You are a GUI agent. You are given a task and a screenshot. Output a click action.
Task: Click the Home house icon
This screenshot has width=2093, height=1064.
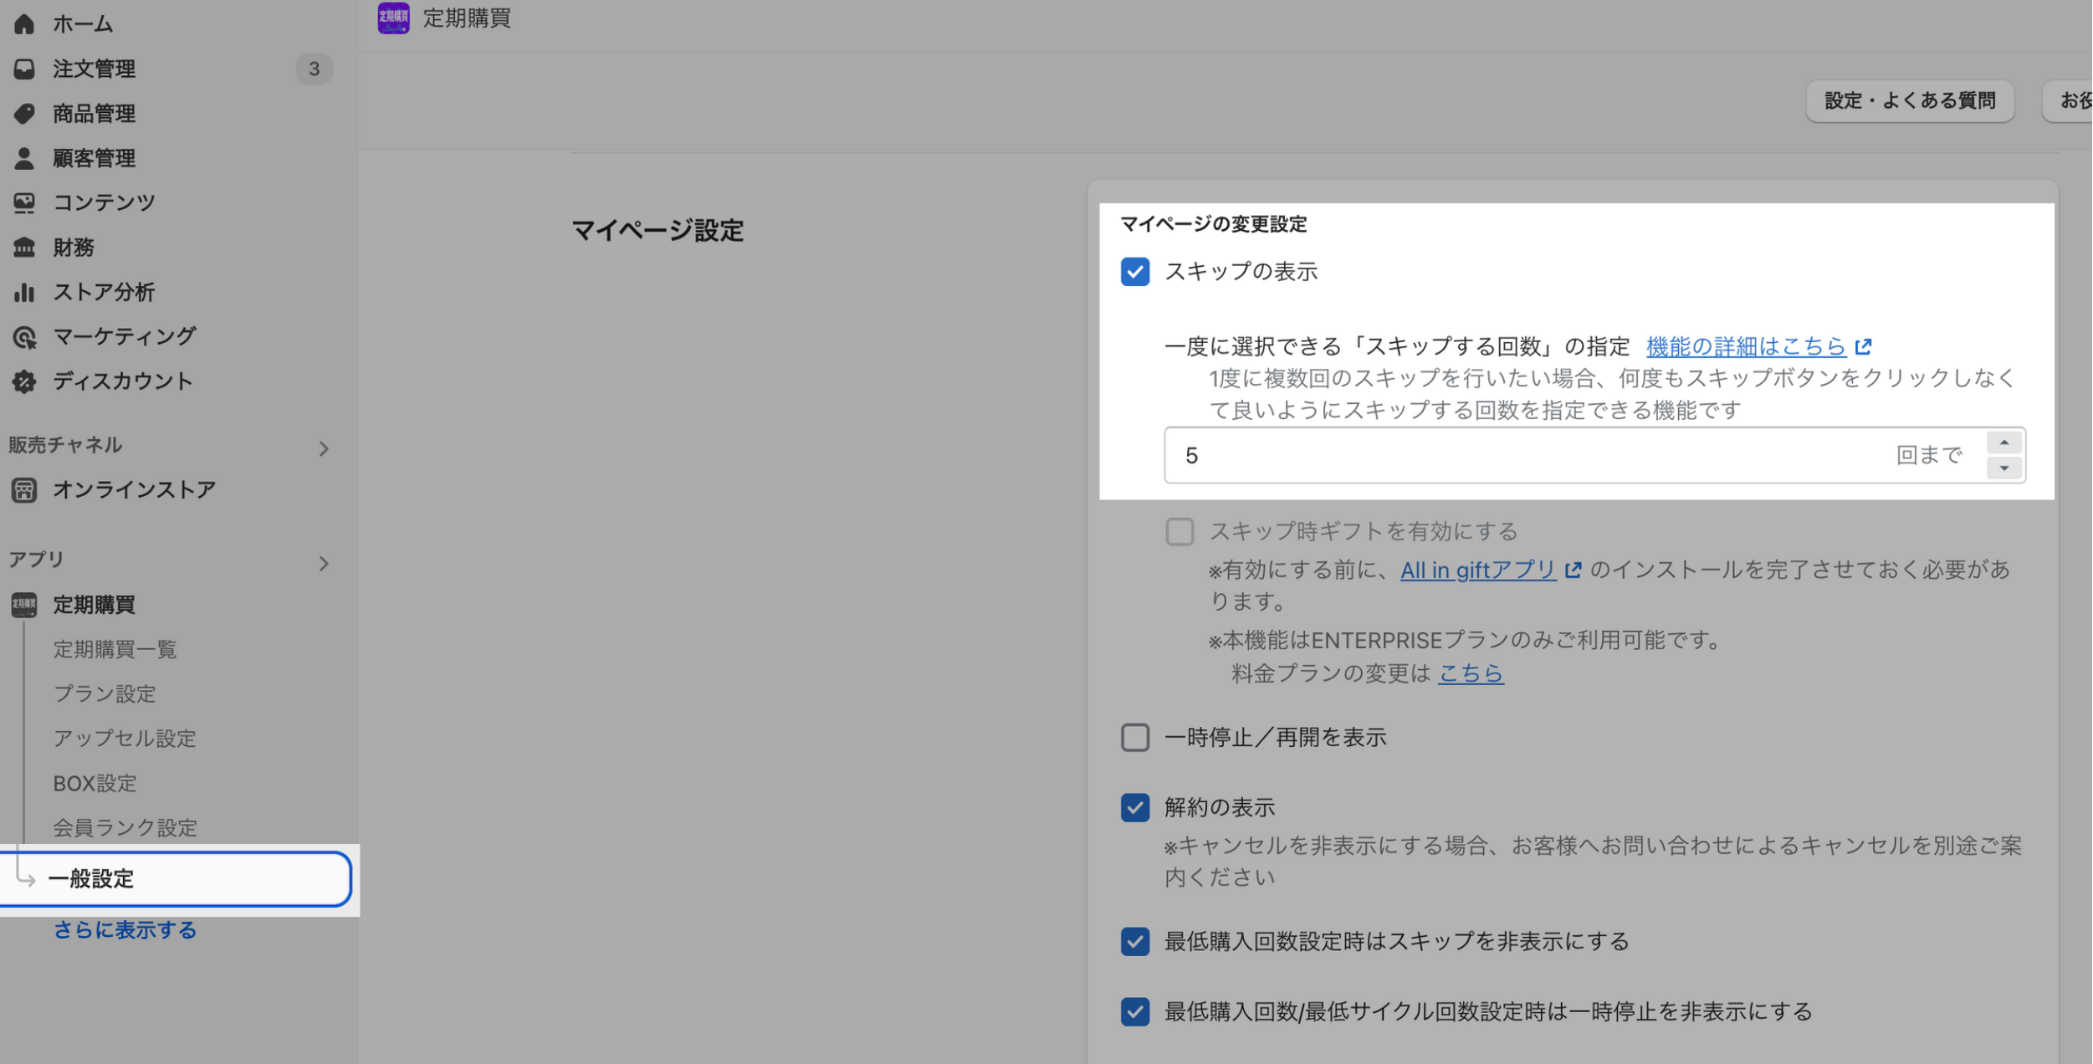[24, 24]
